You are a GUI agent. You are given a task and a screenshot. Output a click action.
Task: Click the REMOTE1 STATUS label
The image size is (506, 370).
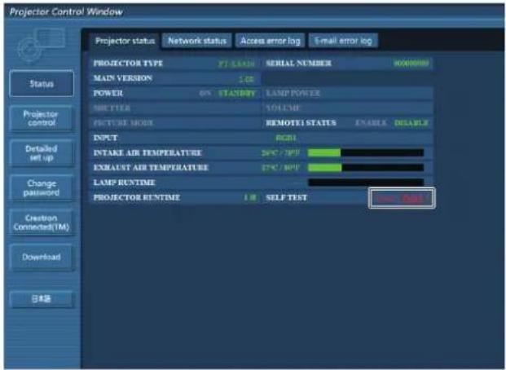(x=301, y=123)
